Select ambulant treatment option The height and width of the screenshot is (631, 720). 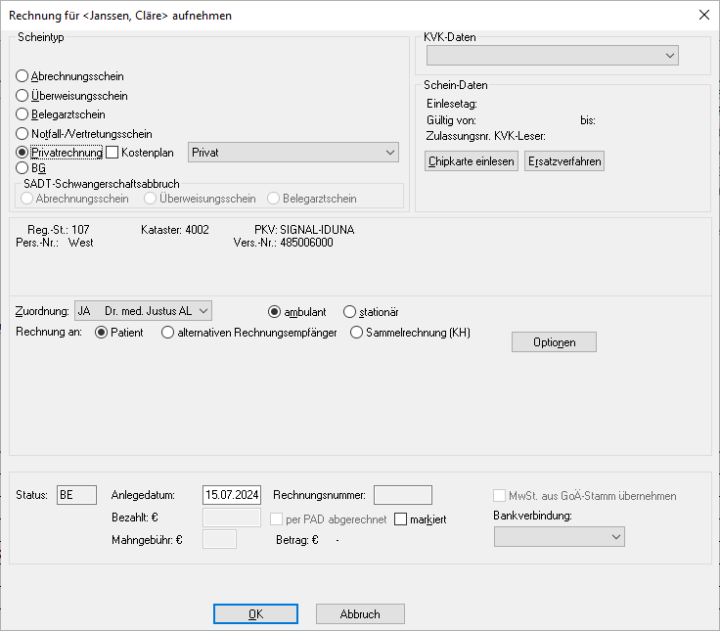[x=275, y=311]
